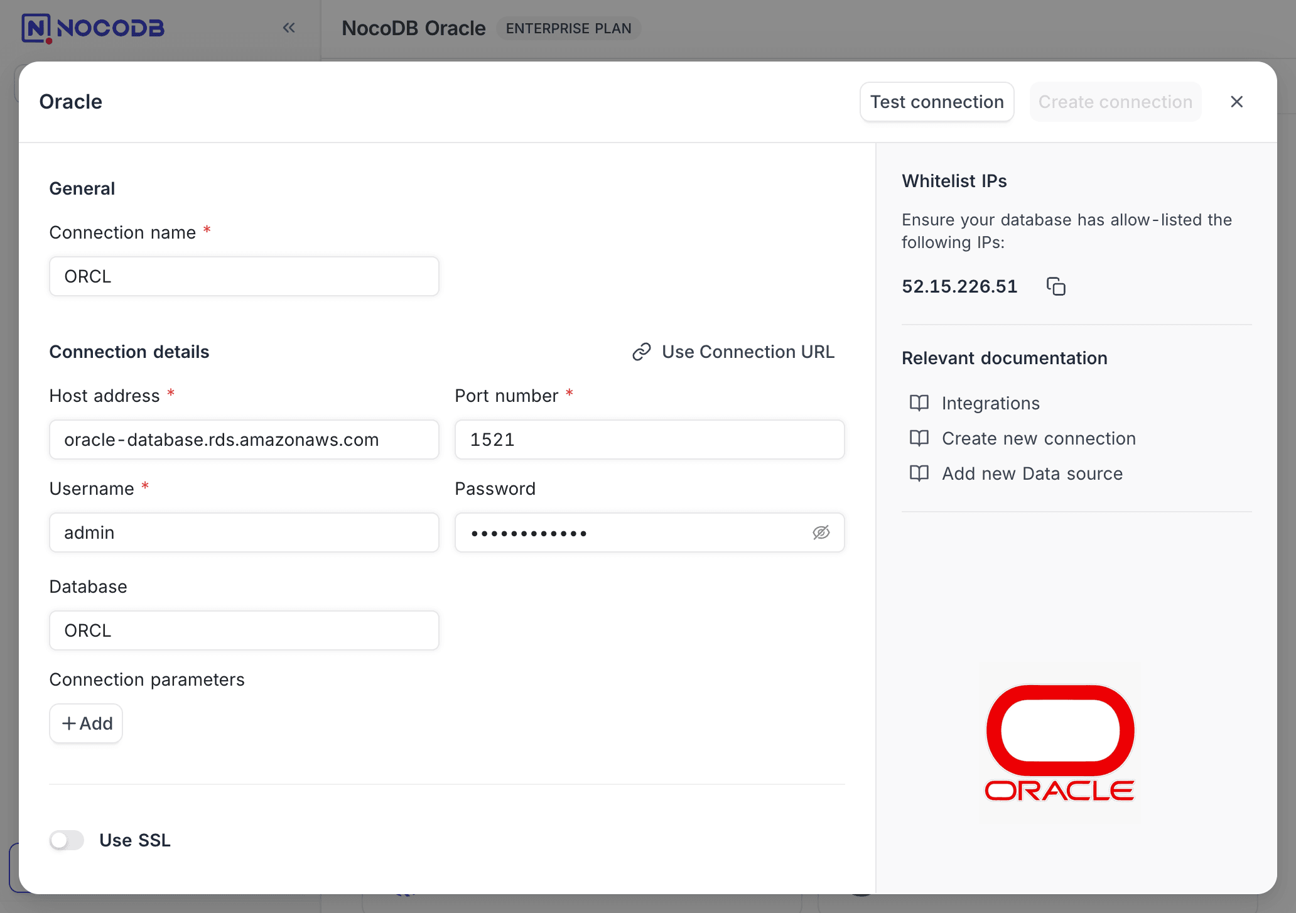Collapse the sidebar with double-chevron icon
Screen dimensions: 1296x913
[289, 28]
